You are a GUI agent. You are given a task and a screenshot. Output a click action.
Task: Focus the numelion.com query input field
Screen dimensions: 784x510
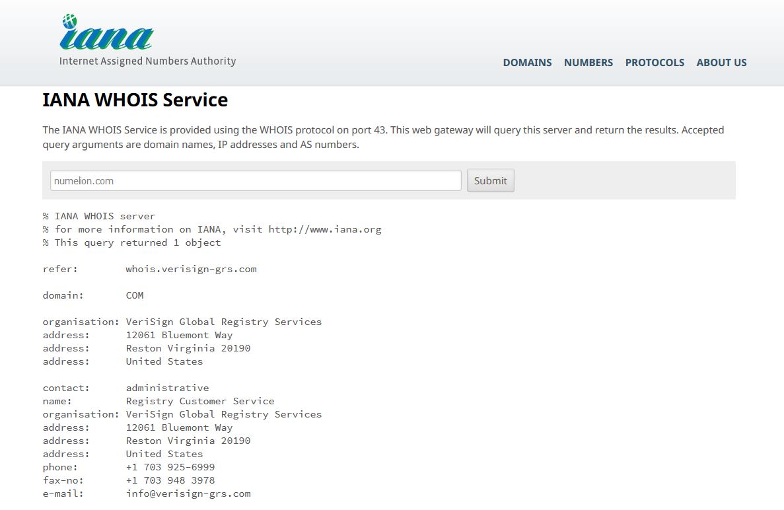256,180
